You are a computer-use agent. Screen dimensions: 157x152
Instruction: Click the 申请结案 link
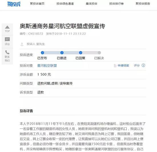click(x=123, y=66)
